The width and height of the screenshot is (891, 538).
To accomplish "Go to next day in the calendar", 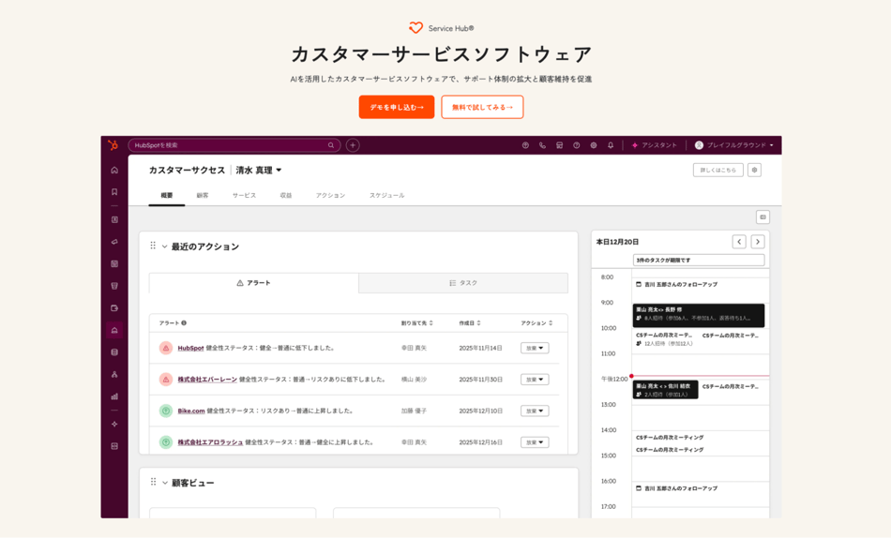I will click(x=758, y=242).
